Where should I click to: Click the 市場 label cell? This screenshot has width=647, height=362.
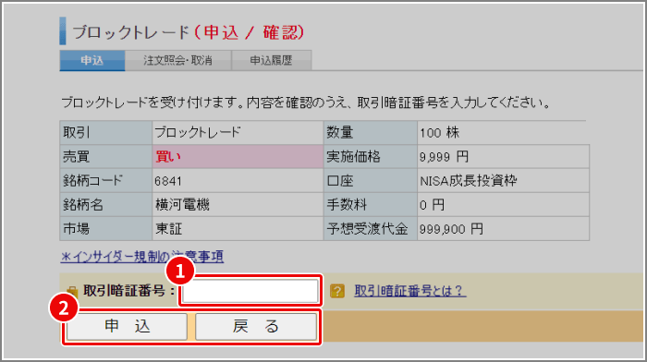[106, 229]
